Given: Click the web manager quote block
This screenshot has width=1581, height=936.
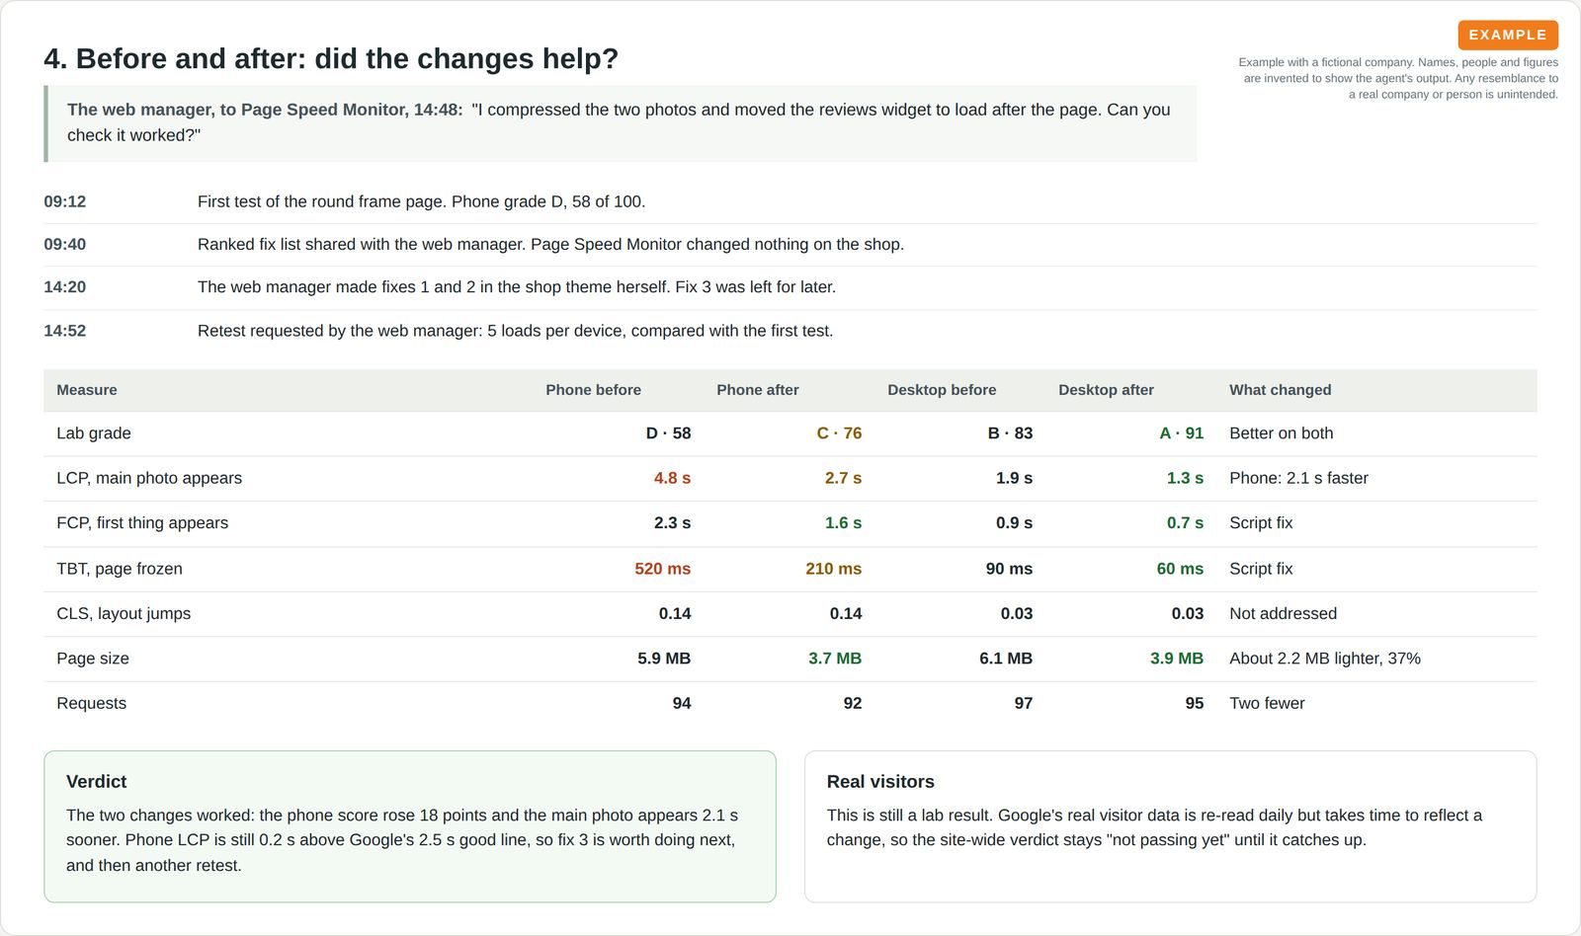Looking at the screenshot, I should [x=621, y=123].
